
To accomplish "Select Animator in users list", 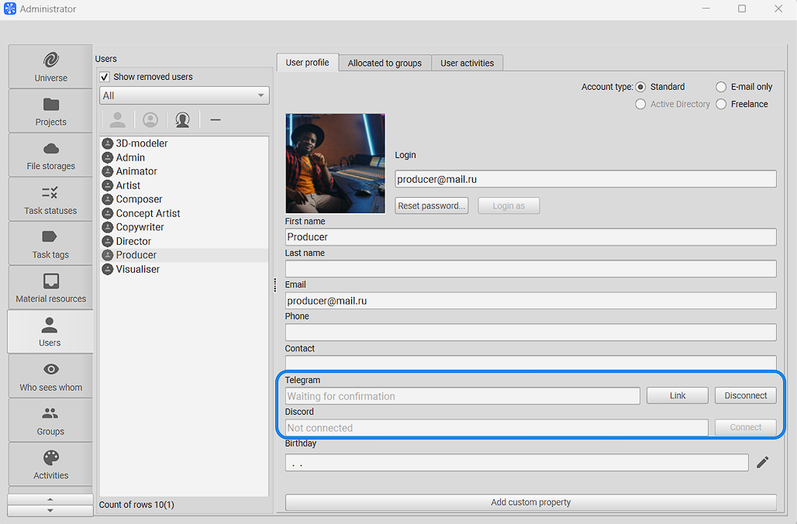I will click(184, 171).
